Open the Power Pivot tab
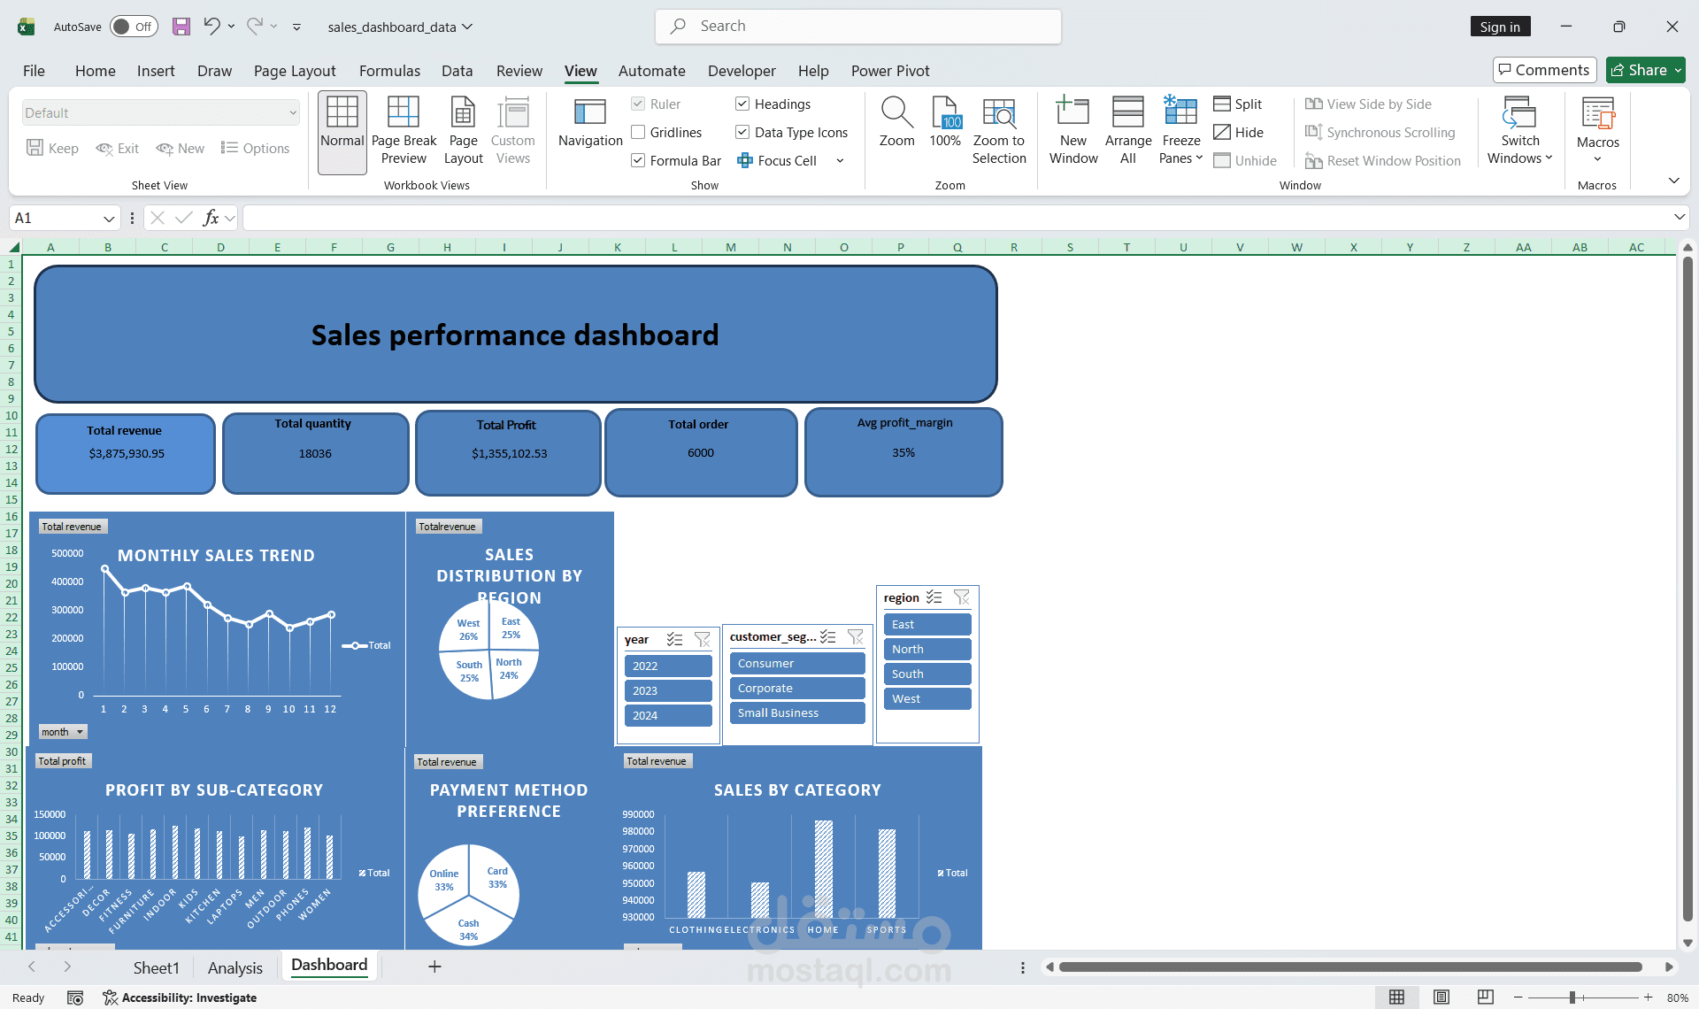The image size is (1699, 1009). (x=890, y=71)
